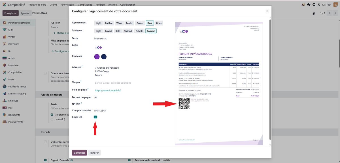Open the purple primary color swatch
Image resolution: width=340 pixels, height=163 pixels.
[97, 57]
